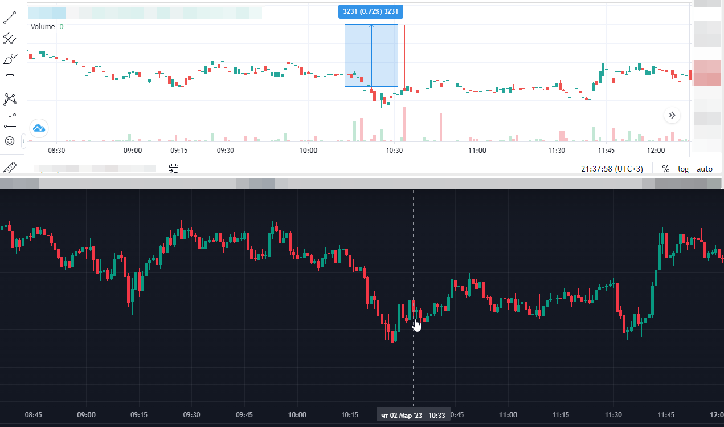Viewport: 724px width, 427px height.
Task: Click the 10:00 label on the dark chart axis
Action: 297,415
